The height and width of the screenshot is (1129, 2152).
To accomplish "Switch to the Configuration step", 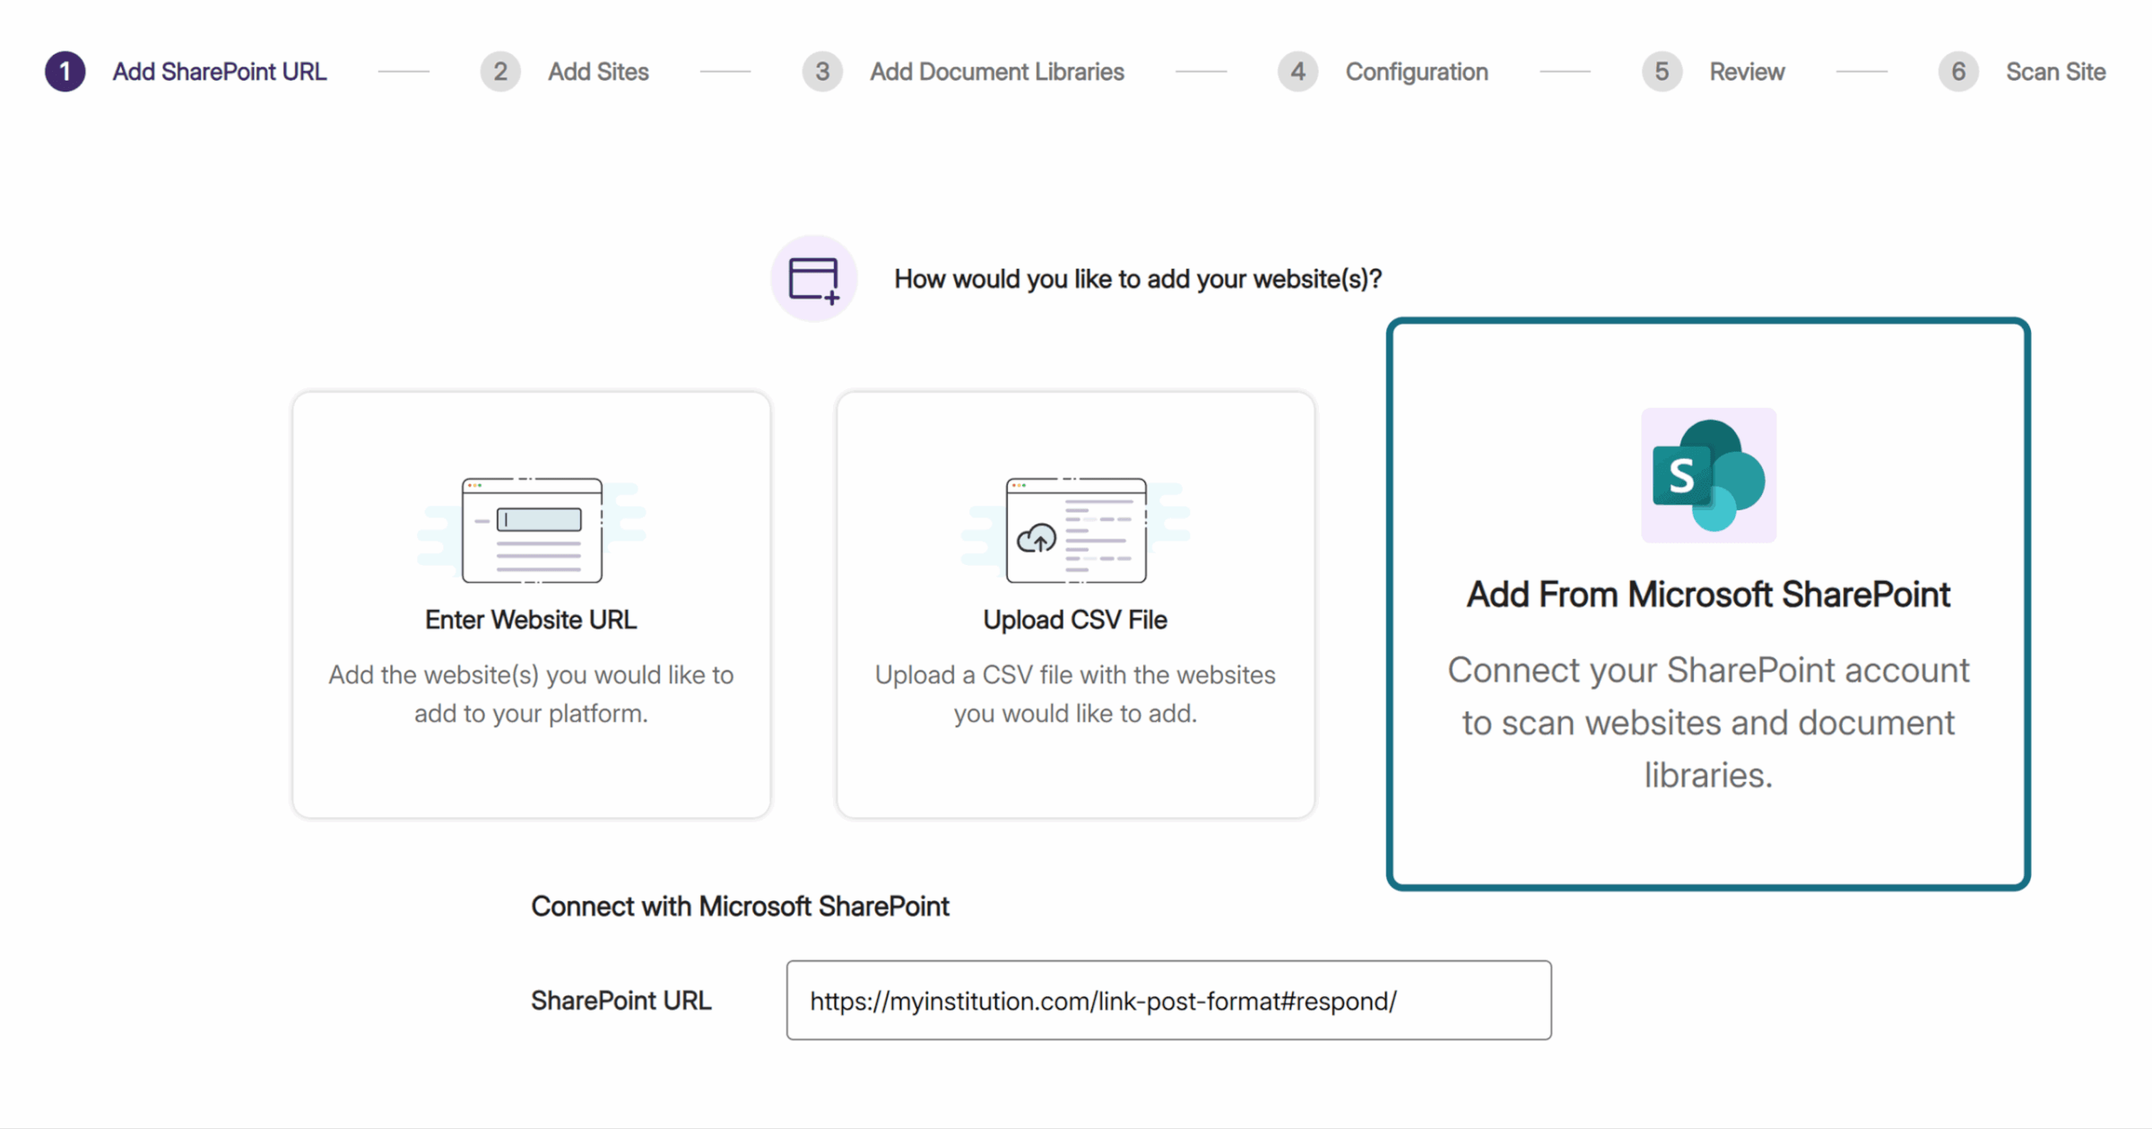I will pos(1416,72).
